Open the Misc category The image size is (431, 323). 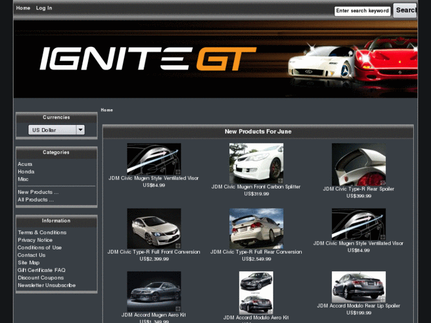[23, 179]
